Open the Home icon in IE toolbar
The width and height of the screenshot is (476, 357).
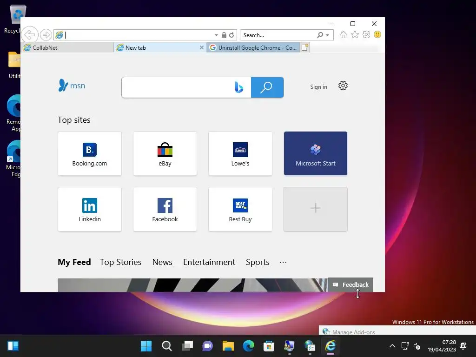pos(344,34)
